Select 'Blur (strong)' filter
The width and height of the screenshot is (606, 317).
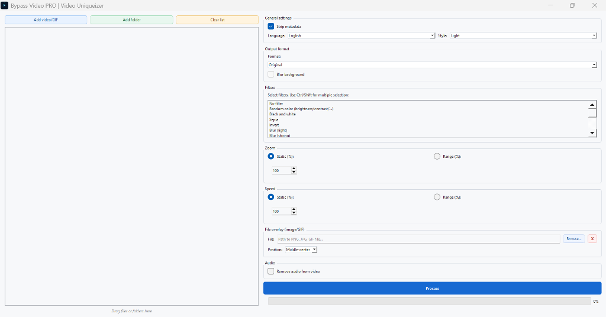(428, 135)
